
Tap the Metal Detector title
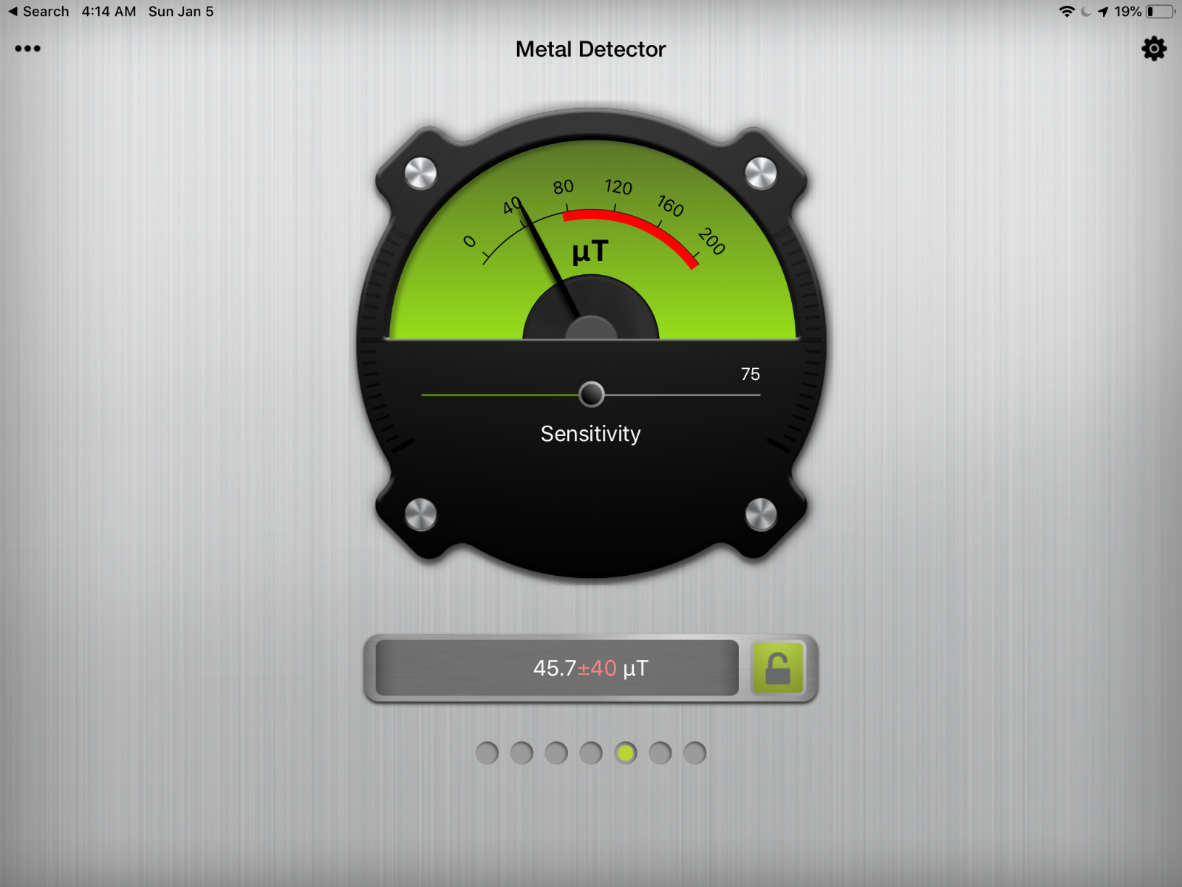click(590, 50)
